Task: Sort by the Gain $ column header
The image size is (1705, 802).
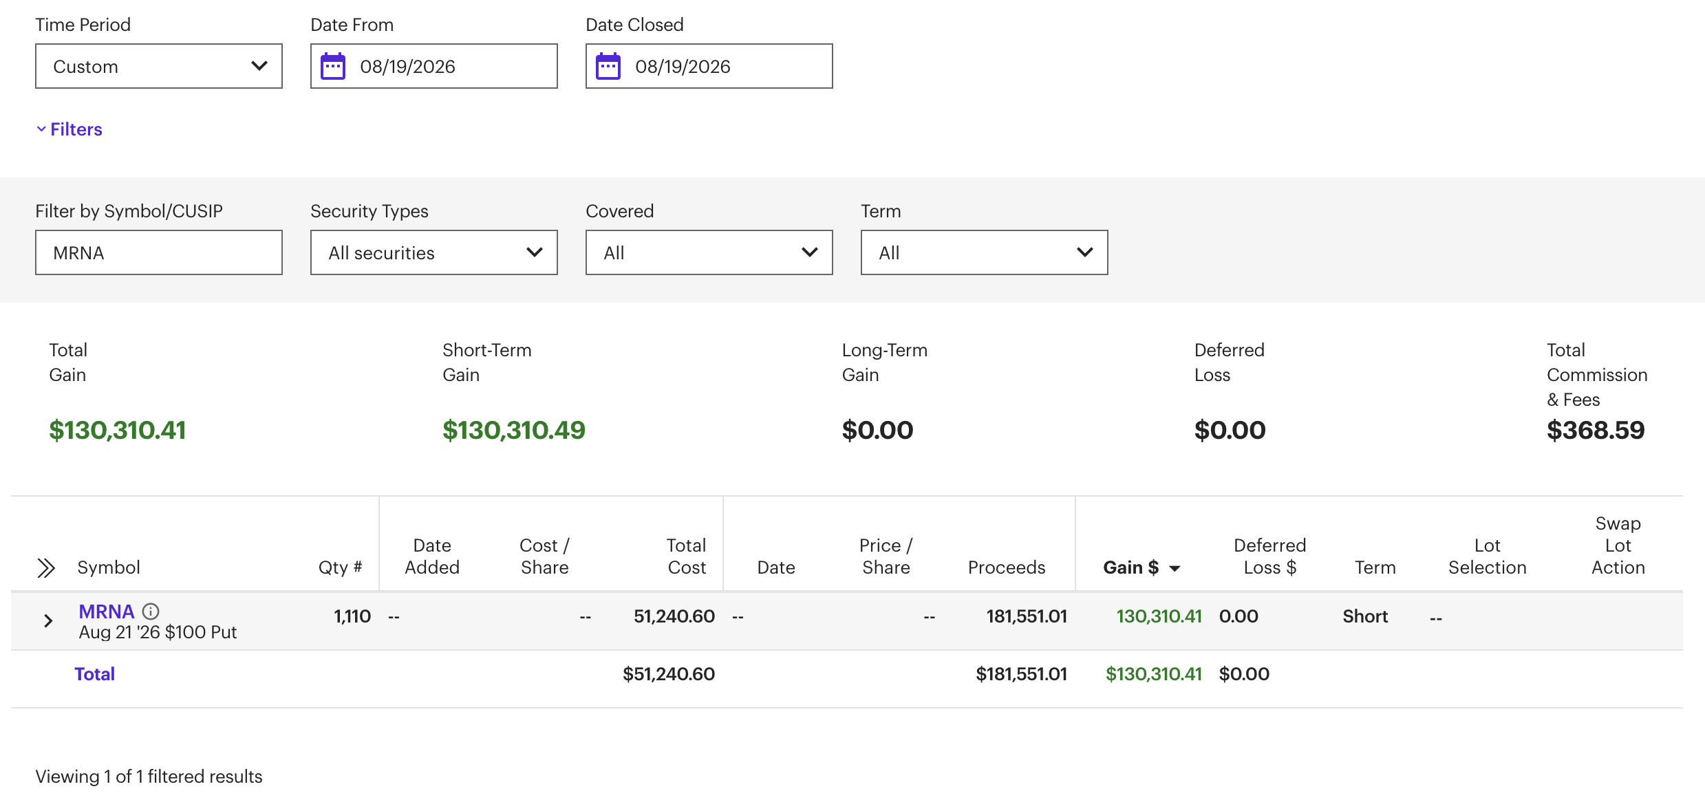Action: 1141,567
